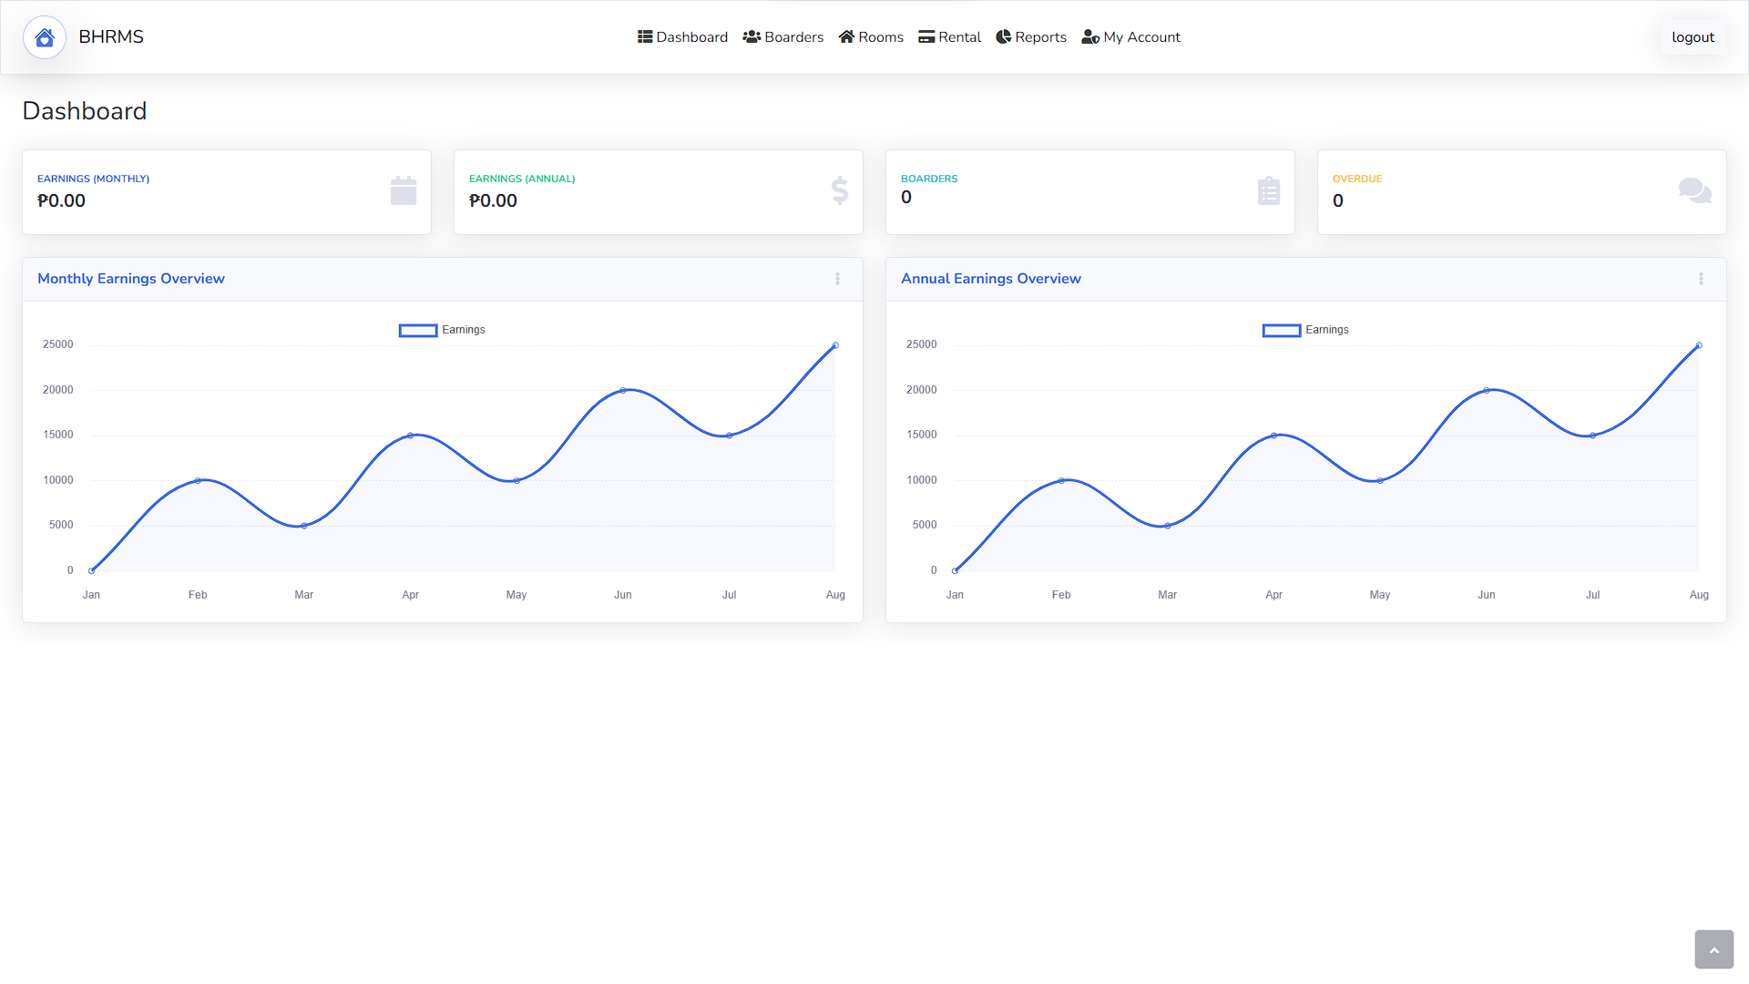Navigate to Rooms in the top menu
This screenshot has height=984, width=1749.
pyautogui.click(x=871, y=37)
